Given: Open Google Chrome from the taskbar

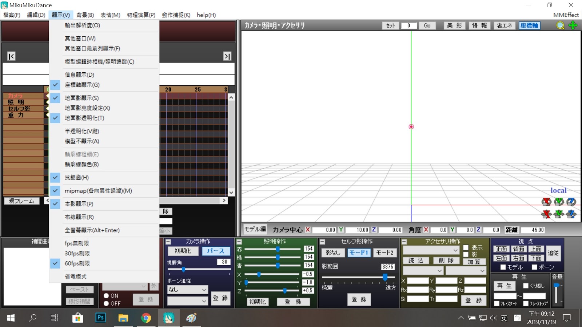Looking at the screenshot, I should (146, 318).
